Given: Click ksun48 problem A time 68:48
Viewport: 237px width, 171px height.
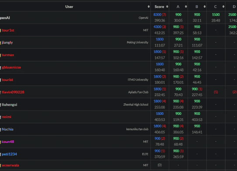Looking at the screenshot, I should click(178, 144).
